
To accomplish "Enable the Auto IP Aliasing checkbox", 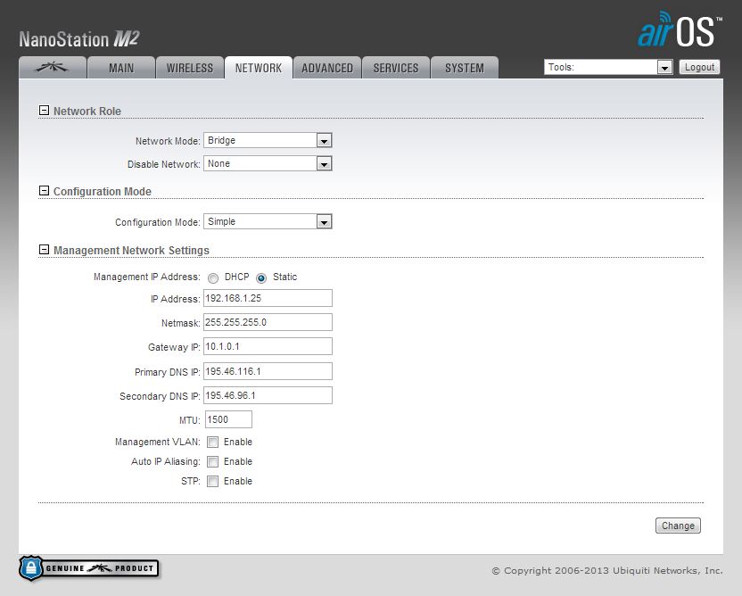I will pyautogui.click(x=213, y=461).
